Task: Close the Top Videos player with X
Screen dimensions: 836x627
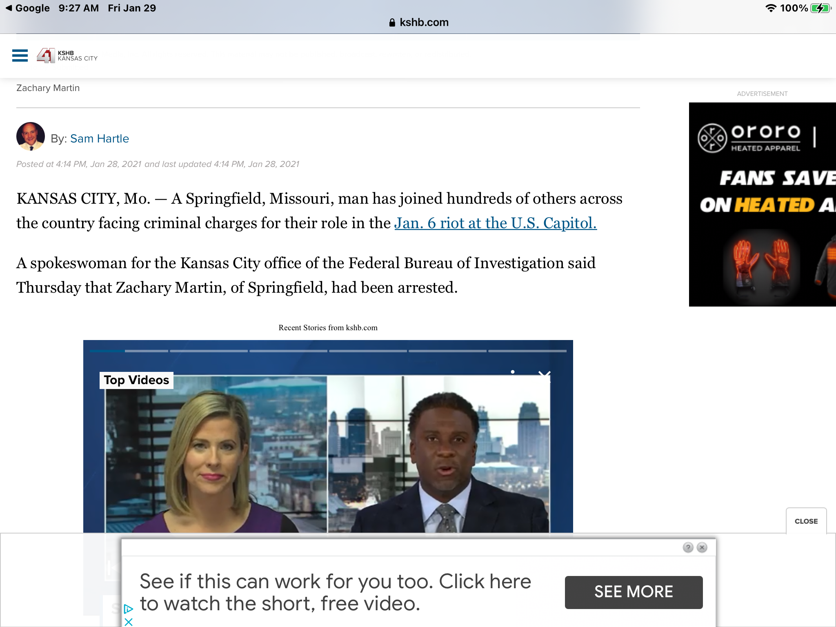Action: coord(544,376)
